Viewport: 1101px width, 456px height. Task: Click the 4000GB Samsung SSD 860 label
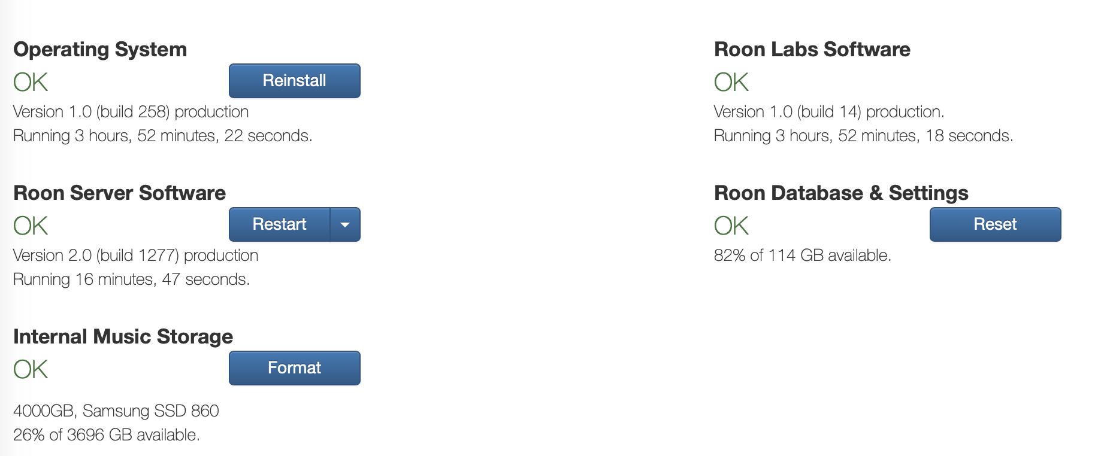(116, 411)
